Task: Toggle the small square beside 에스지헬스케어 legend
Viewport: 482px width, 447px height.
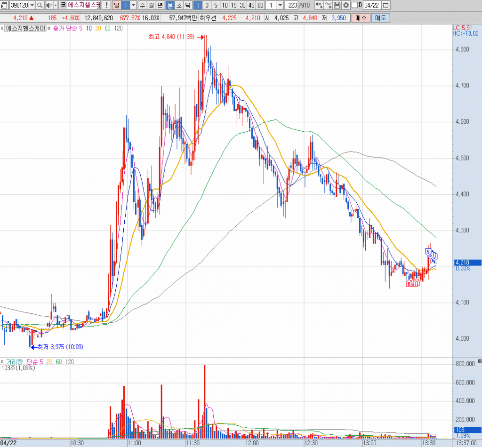Action: tap(3, 28)
